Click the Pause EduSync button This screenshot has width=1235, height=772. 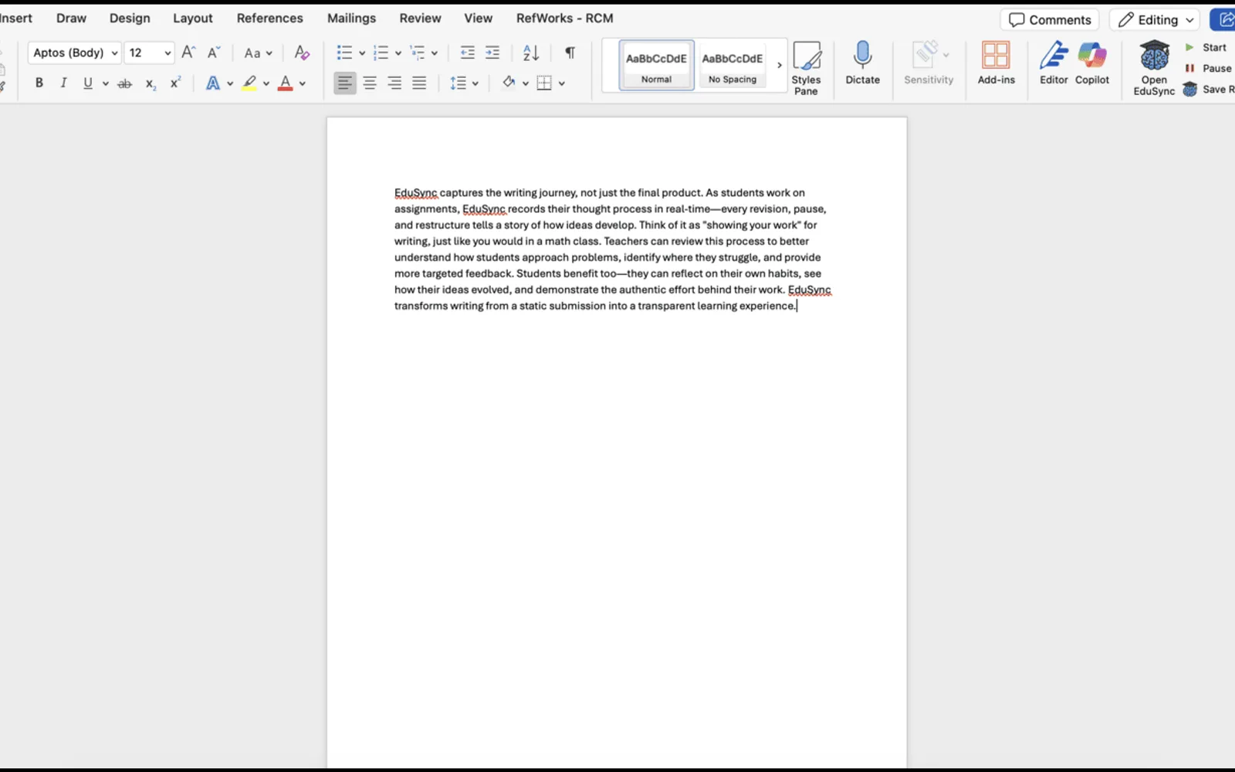coord(1210,68)
